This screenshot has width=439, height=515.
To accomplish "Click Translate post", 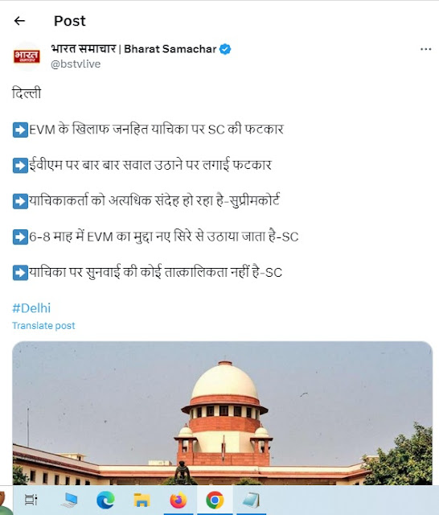I will 43,325.
